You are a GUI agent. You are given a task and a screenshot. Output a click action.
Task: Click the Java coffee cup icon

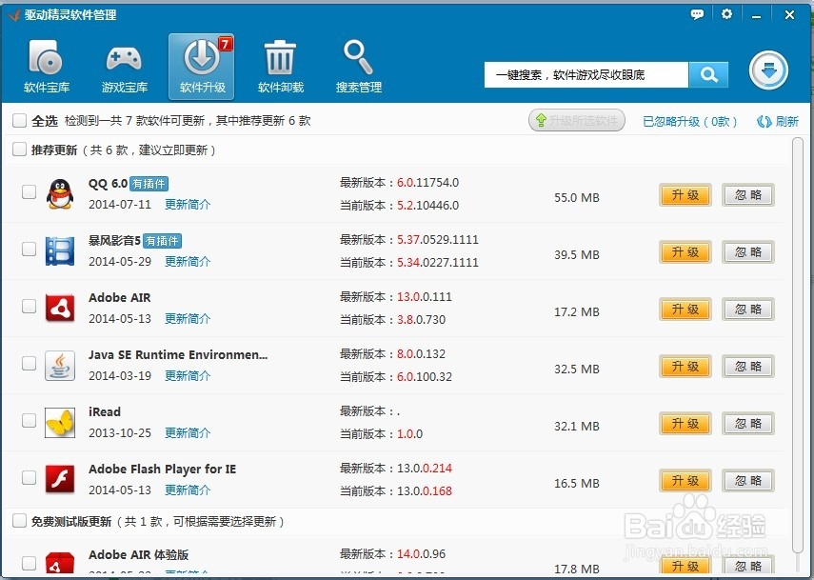point(60,365)
